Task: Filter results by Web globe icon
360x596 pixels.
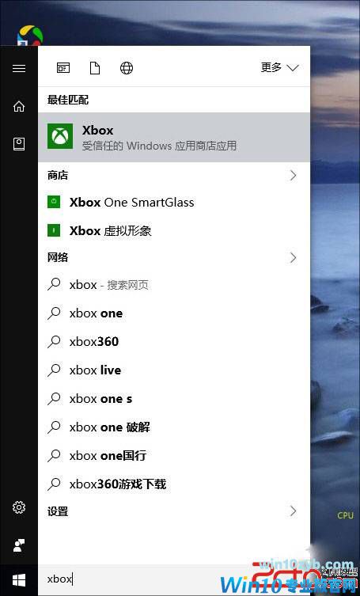Action: pos(127,68)
